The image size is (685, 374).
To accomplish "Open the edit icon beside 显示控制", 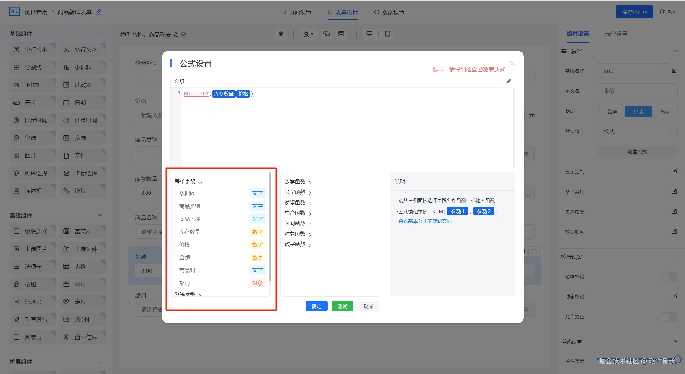I will point(674,171).
